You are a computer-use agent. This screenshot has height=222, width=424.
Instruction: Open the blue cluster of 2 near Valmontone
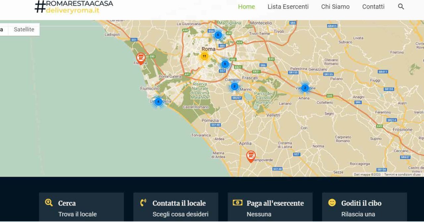point(305,88)
